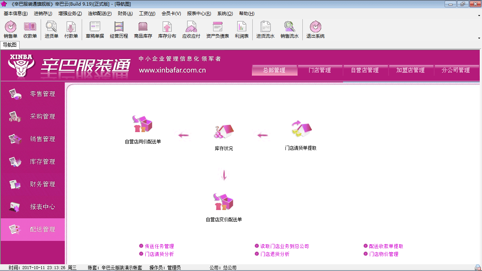Open the 进销存(J) menu
The image size is (482, 271).
point(43,14)
